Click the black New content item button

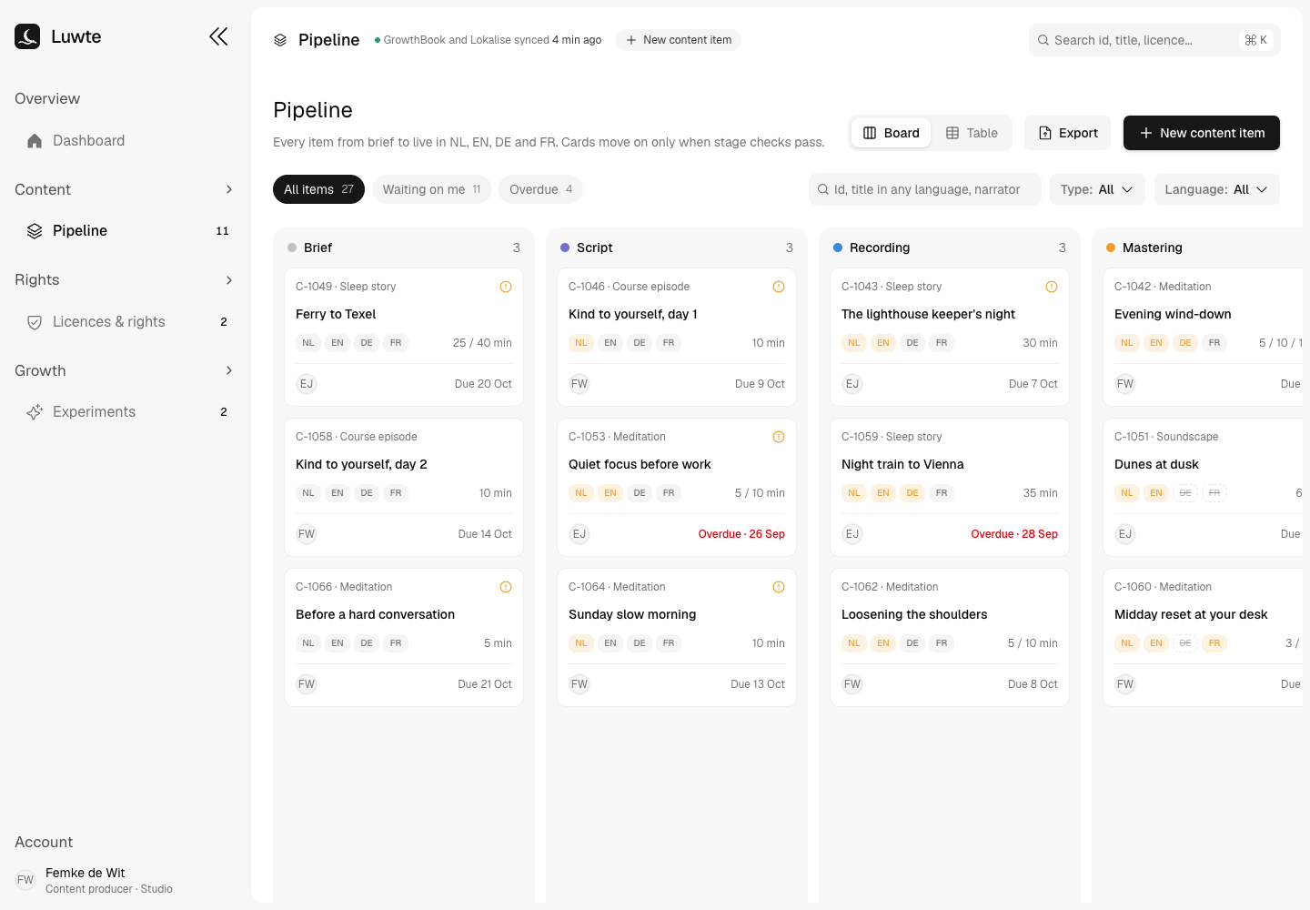pos(1202,133)
